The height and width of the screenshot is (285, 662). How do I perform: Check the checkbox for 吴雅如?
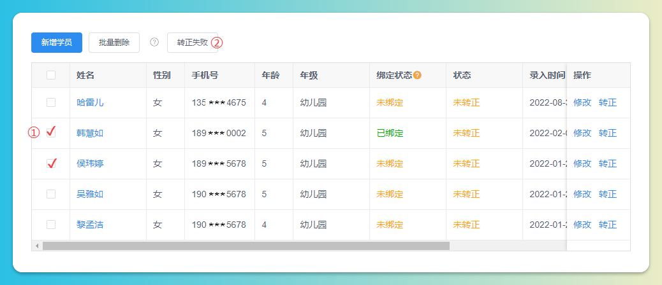[x=50, y=194]
